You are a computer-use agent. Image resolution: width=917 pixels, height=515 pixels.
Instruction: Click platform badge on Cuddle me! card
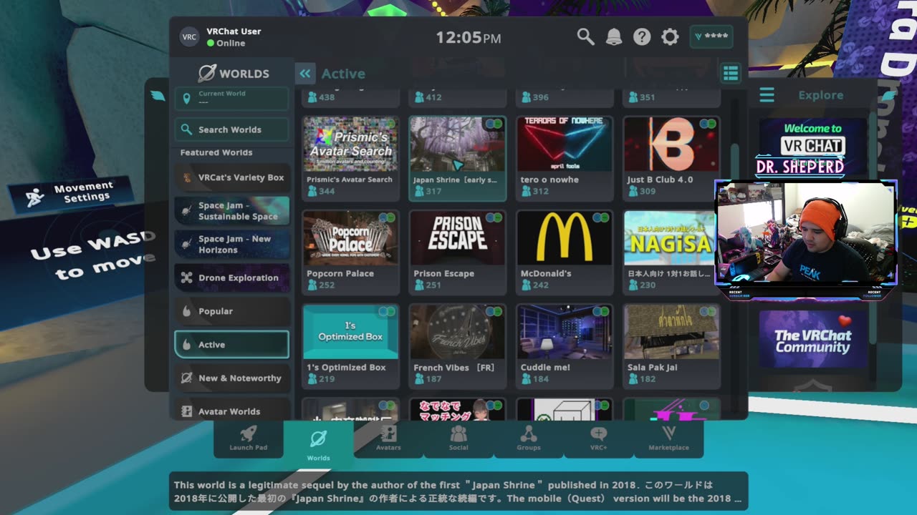pyautogui.click(x=601, y=311)
